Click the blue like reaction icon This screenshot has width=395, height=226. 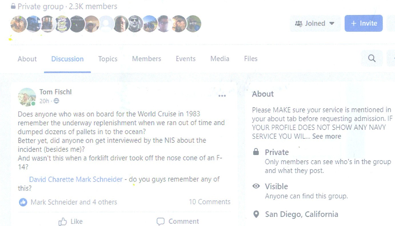(x=23, y=202)
